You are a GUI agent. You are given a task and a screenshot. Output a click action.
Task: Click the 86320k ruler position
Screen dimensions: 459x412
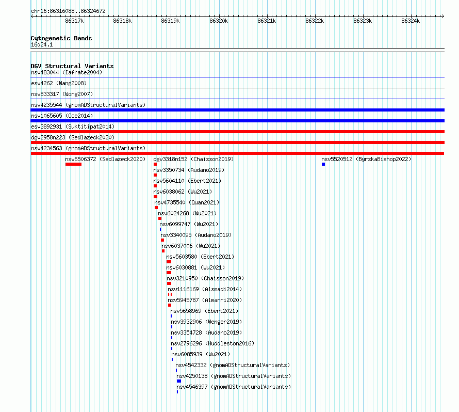[219, 21]
